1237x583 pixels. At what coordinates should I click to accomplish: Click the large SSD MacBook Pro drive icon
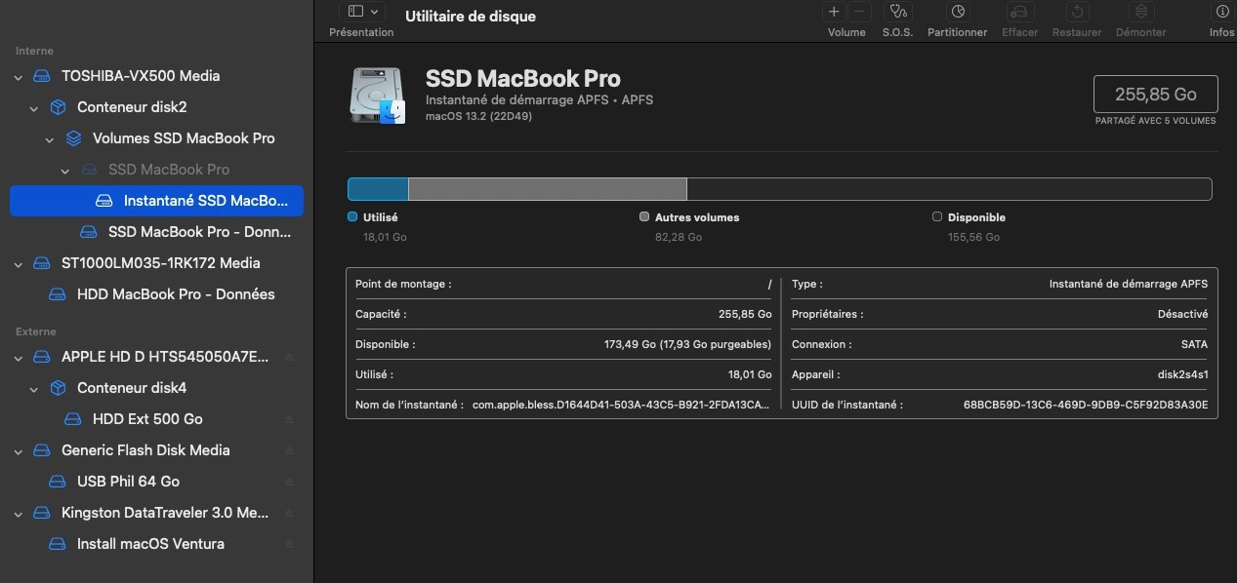point(378,96)
